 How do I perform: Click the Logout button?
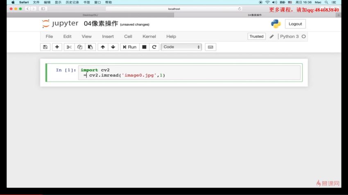295,24
